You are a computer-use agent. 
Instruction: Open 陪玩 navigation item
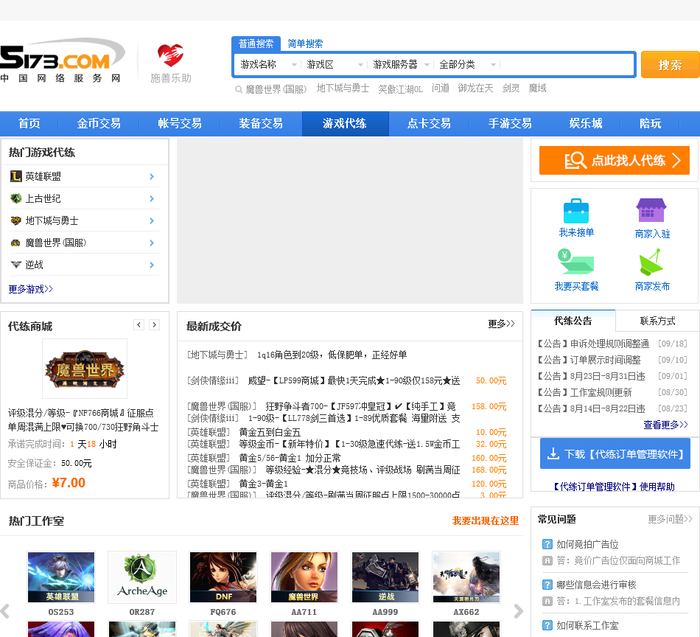point(650,123)
